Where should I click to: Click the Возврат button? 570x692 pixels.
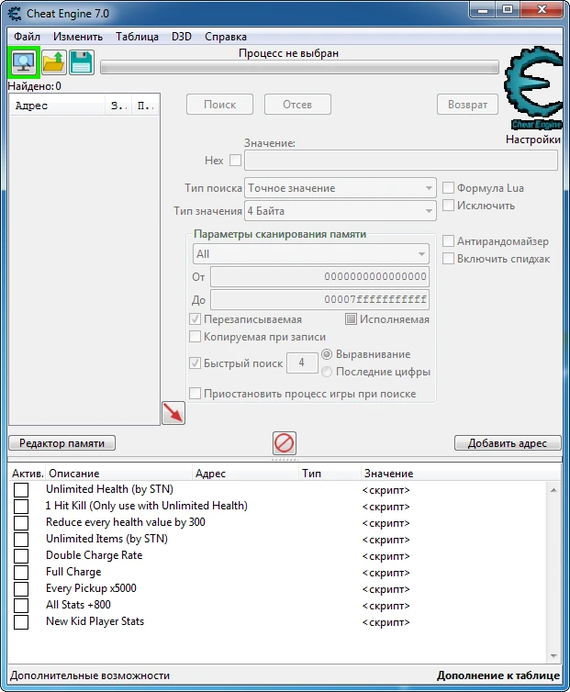coord(467,105)
